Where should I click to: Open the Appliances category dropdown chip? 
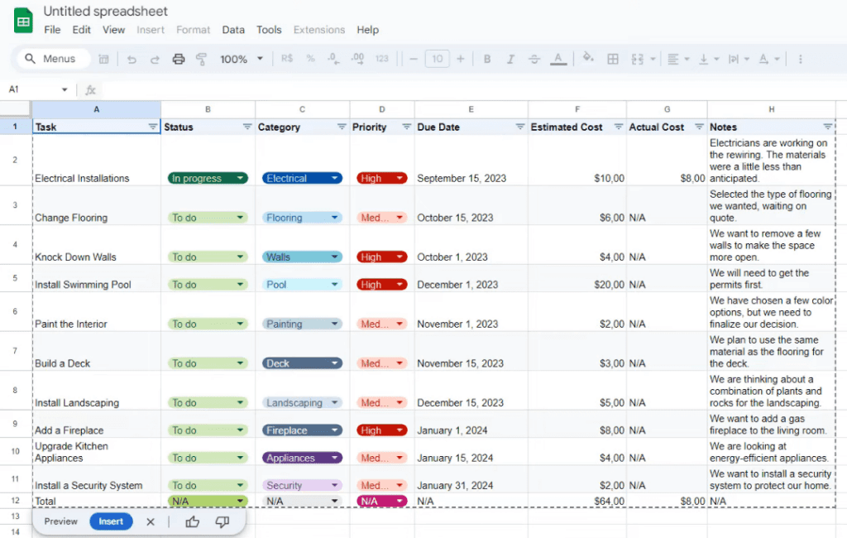[302, 458]
